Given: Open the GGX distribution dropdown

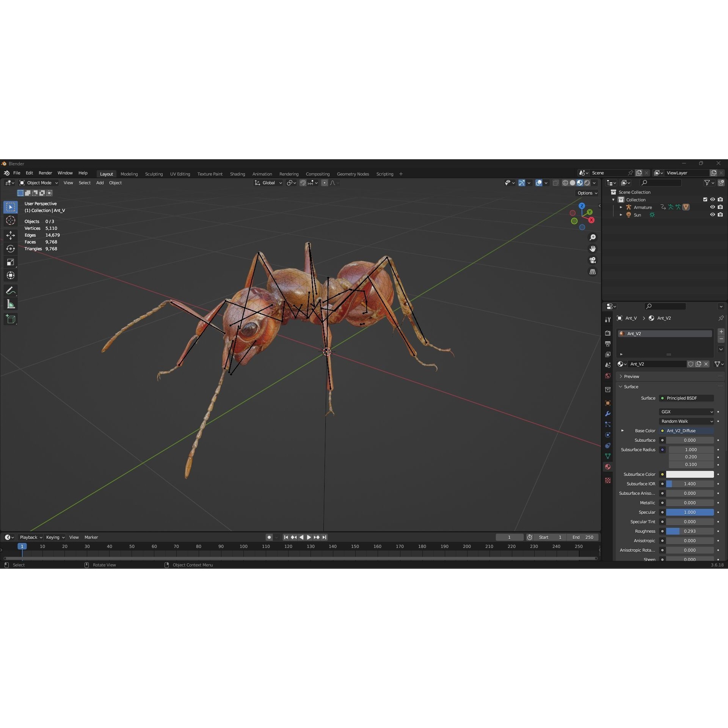Looking at the screenshot, I should 686,412.
